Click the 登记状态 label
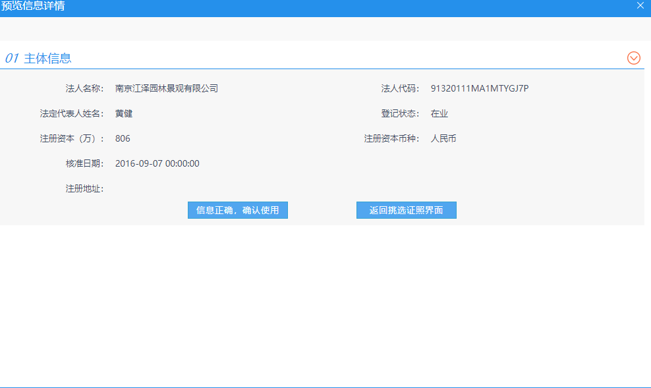The height and width of the screenshot is (388, 651). [400, 113]
